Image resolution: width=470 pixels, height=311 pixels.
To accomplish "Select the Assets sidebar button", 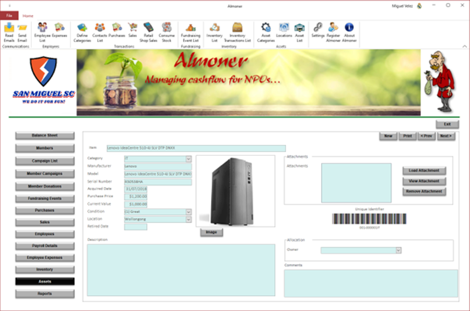I will pos(45,282).
